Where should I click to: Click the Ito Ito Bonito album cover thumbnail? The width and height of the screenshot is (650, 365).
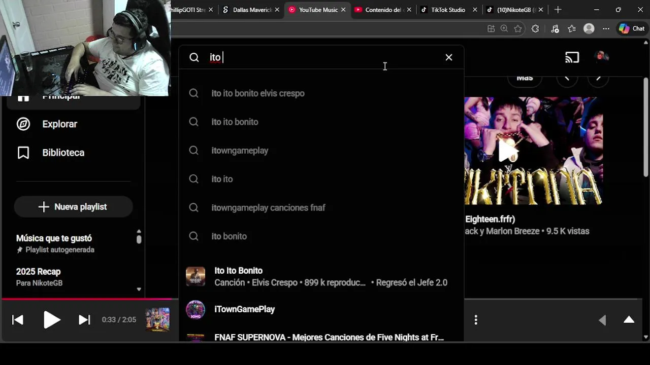click(196, 276)
